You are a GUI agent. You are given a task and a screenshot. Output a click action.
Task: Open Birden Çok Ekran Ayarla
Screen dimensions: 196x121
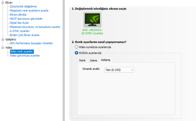pos(25,35)
